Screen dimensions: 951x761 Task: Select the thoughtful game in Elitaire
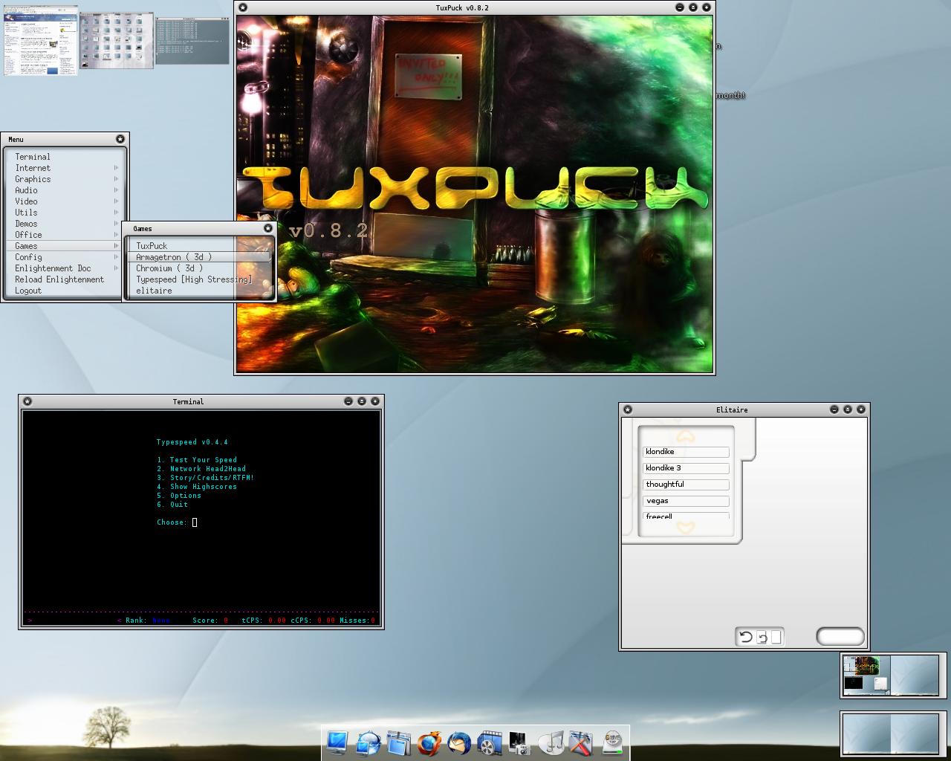(686, 485)
